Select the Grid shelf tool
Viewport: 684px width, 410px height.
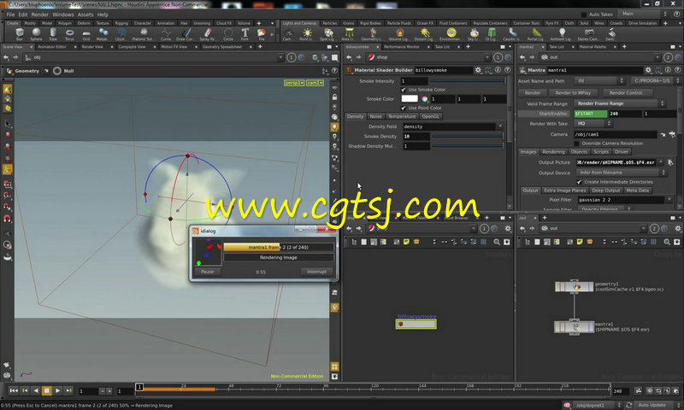click(86, 34)
